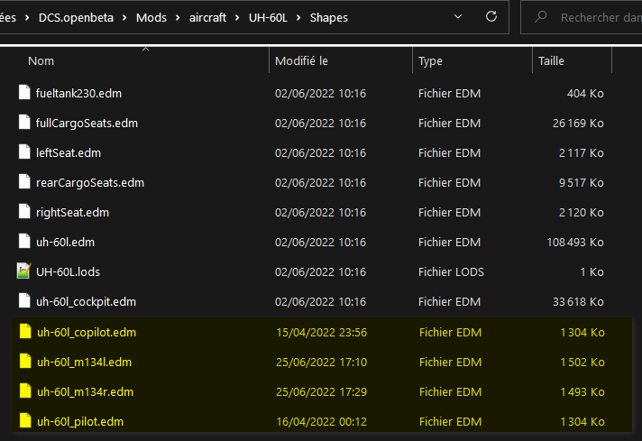The image size is (642, 441).
Task: Click the 2 120 Ko size value
Action: point(582,213)
